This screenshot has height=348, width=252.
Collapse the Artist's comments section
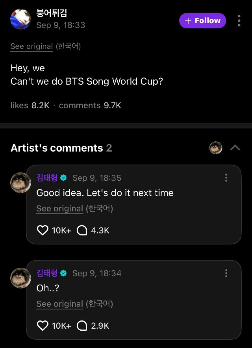(235, 148)
